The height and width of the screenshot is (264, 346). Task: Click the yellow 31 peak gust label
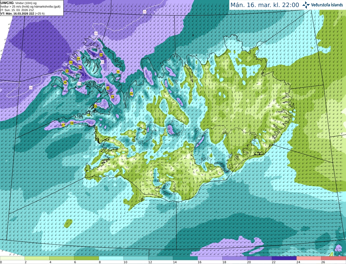(71, 62)
